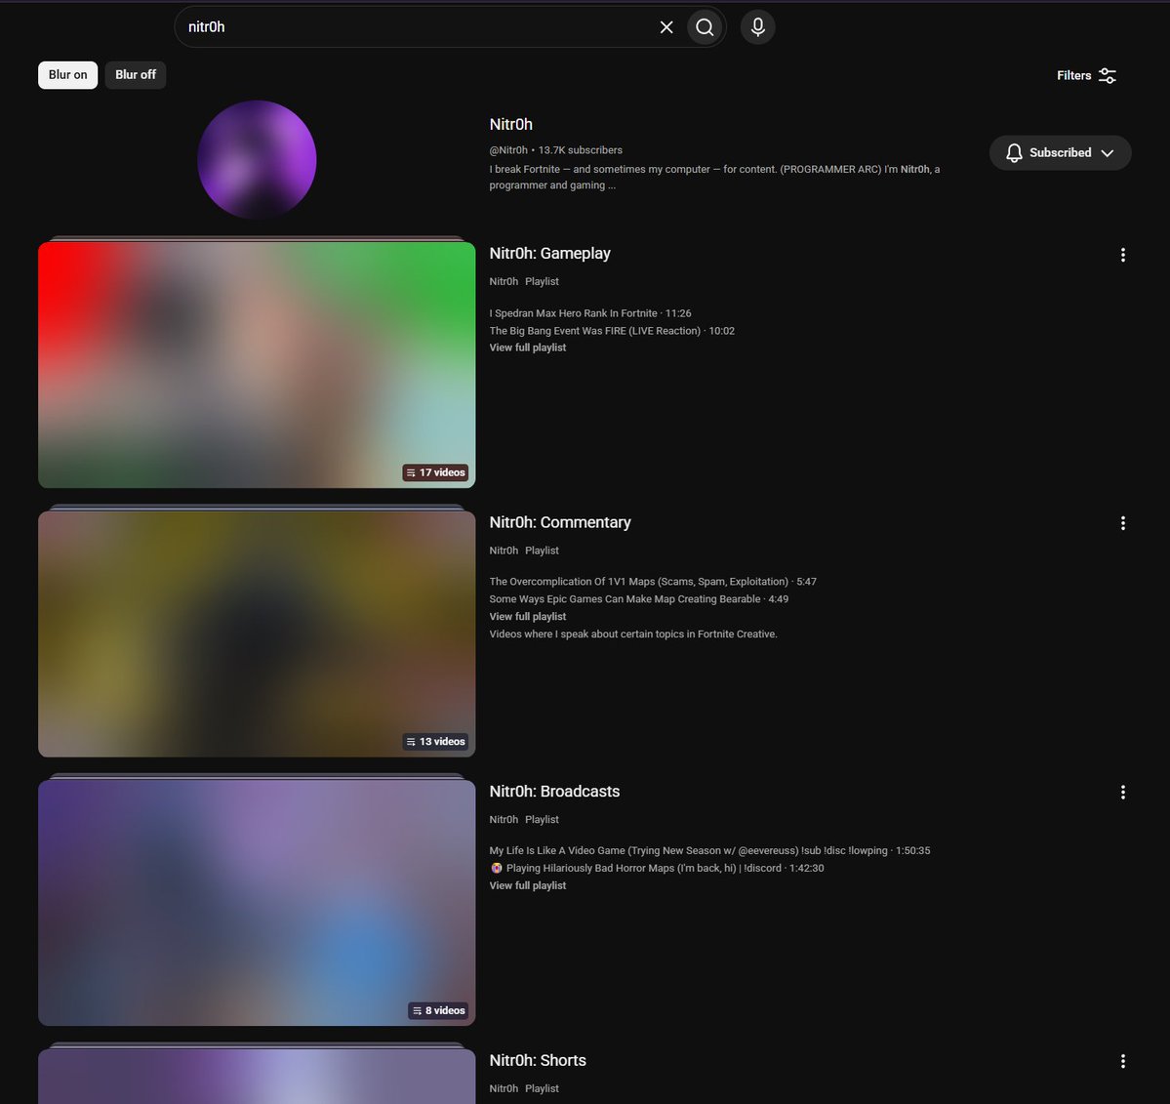Play Some Ways Epic Games Can Make Map video
The image size is (1170, 1104).
tap(639, 598)
